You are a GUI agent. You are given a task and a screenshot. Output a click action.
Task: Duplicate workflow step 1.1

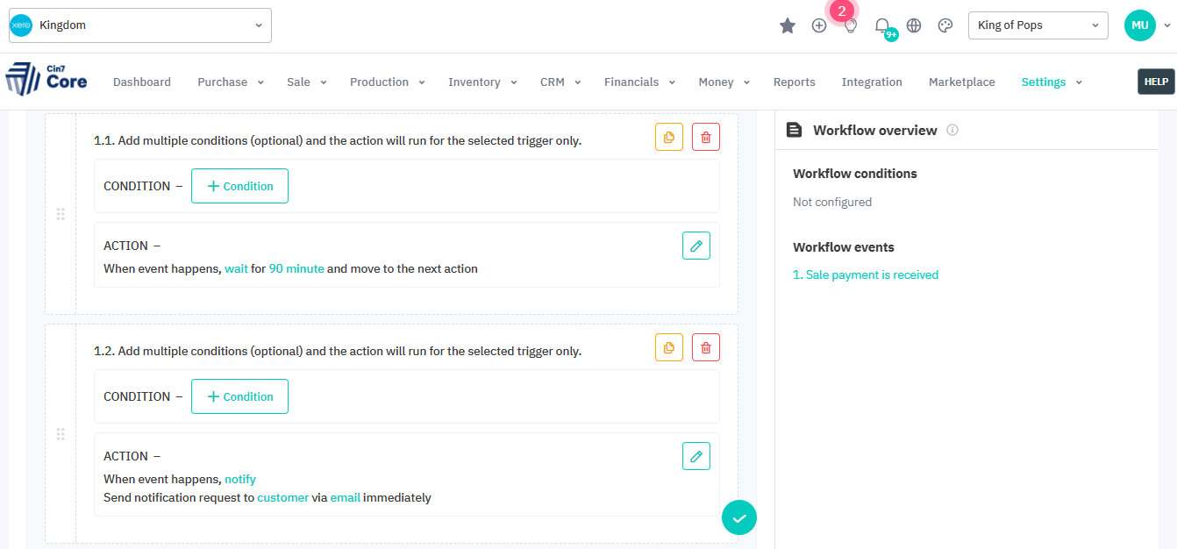tap(668, 137)
